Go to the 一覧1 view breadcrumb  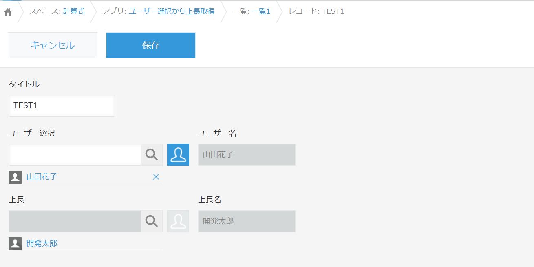click(x=261, y=11)
